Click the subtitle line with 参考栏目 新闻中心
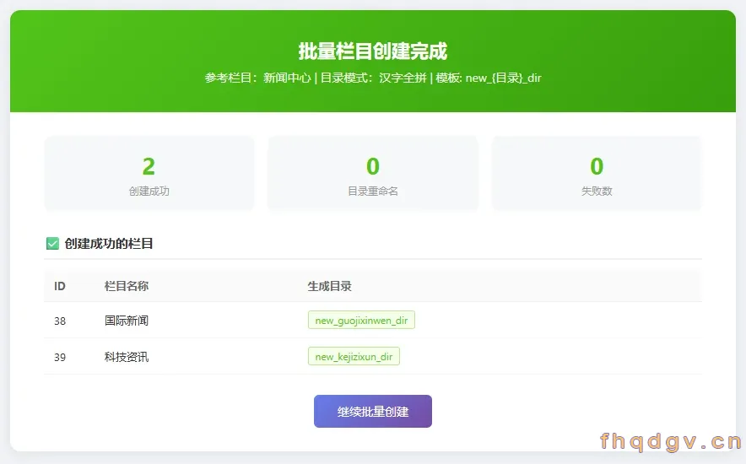The image size is (746, 464). [373, 78]
